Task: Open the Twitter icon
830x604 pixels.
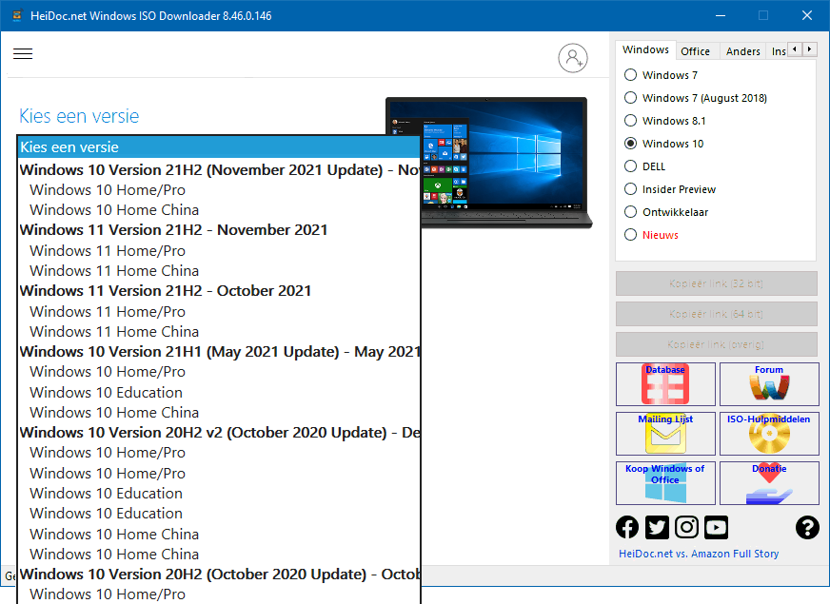Action: [657, 527]
